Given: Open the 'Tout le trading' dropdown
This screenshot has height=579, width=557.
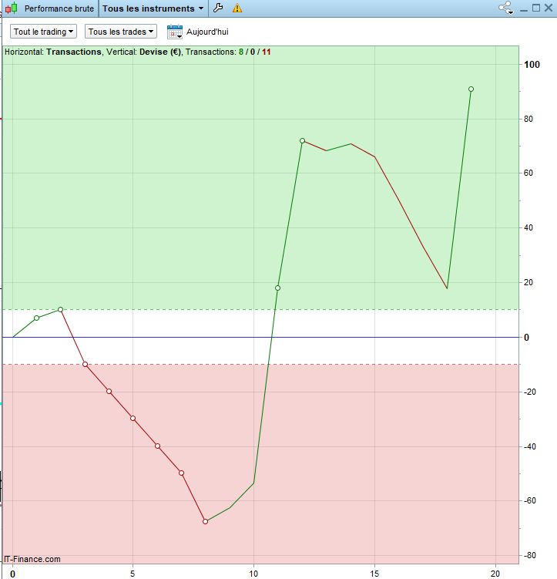Looking at the screenshot, I should 43,32.
